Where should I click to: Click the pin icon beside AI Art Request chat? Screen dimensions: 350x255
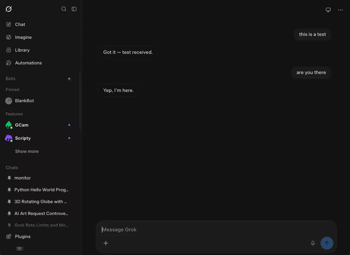coord(9,213)
